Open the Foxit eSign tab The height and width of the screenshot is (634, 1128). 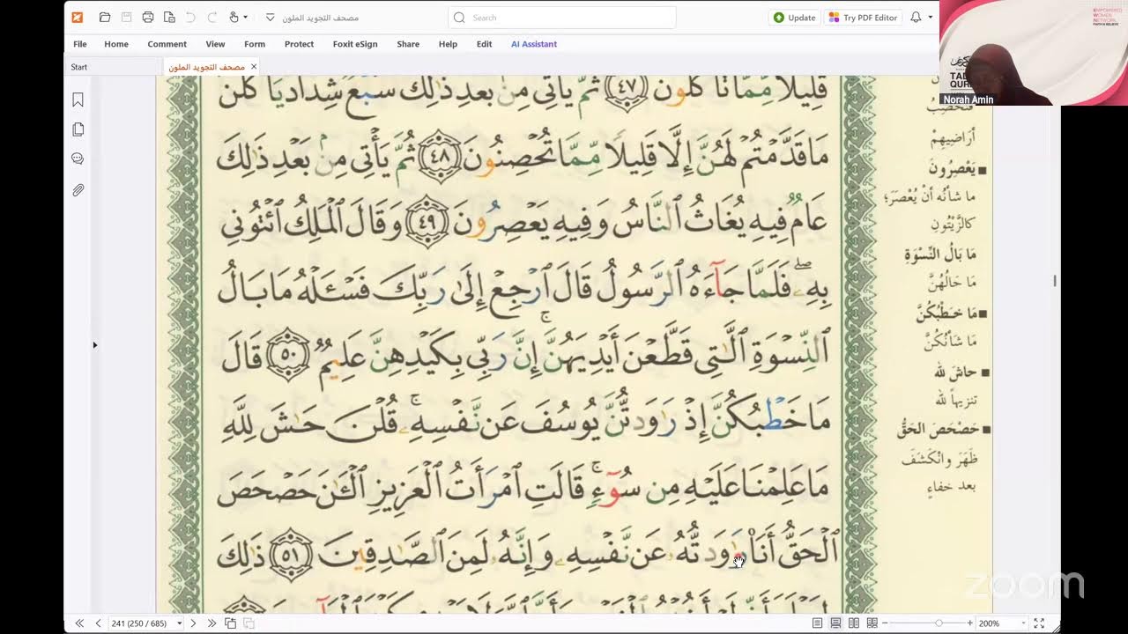(x=355, y=44)
